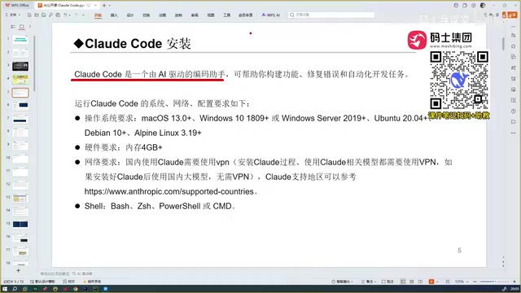Switch to reading view icon
The height and width of the screenshot is (293, 521).
420,282
